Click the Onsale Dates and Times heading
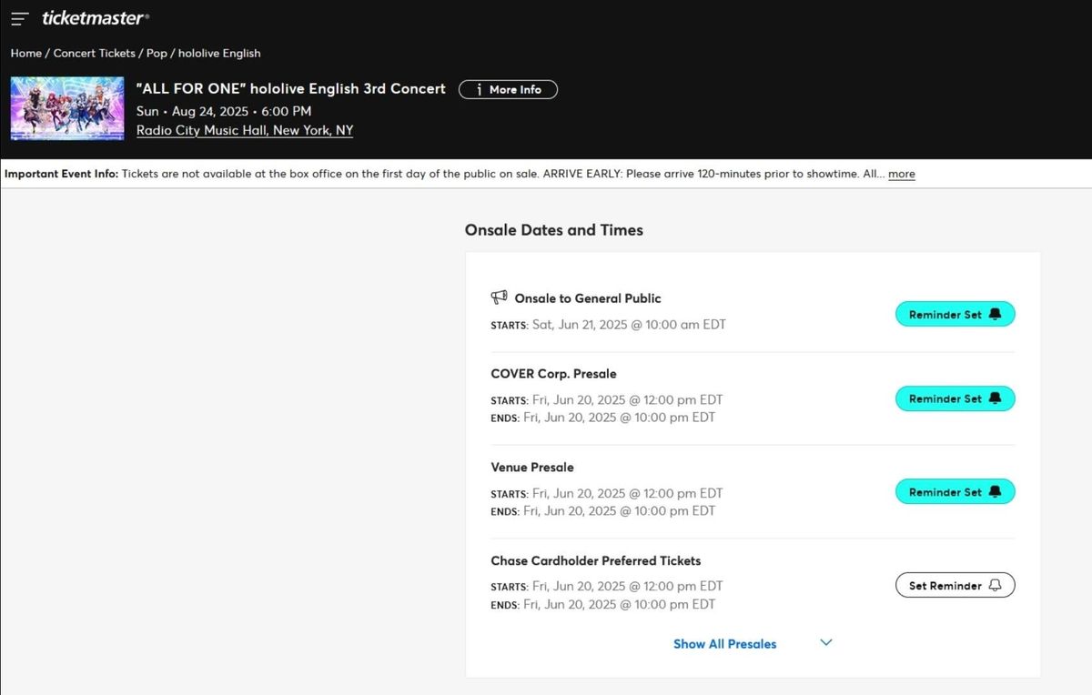Viewport: 1092px width, 695px height. pos(554,230)
